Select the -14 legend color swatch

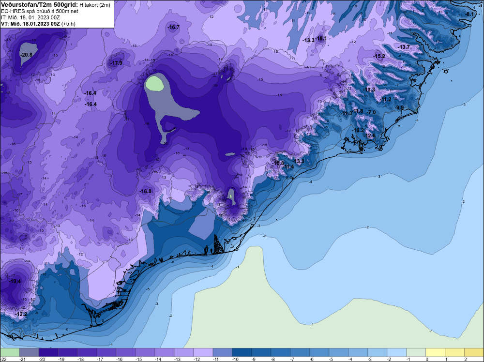click(165, 352)
